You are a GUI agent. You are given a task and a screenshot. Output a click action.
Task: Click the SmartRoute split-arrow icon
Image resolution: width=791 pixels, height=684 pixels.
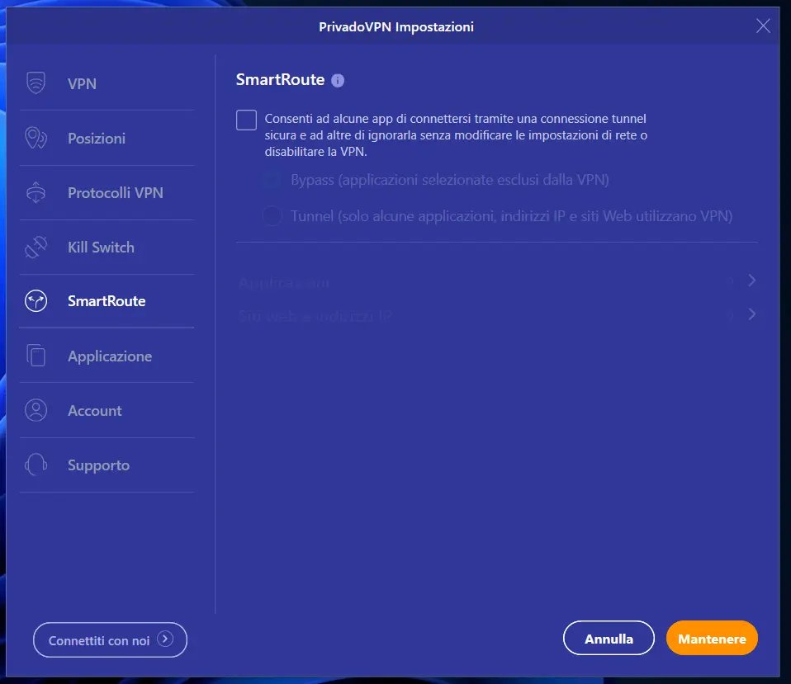pyautogui.click(x=36, y=301)
